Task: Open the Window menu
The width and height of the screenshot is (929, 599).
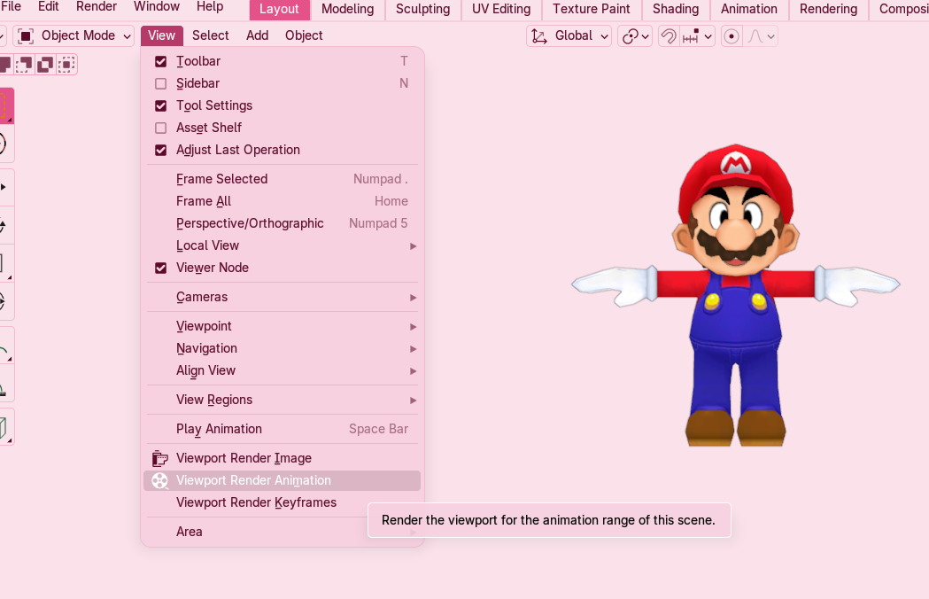Action: pos(157,6)
